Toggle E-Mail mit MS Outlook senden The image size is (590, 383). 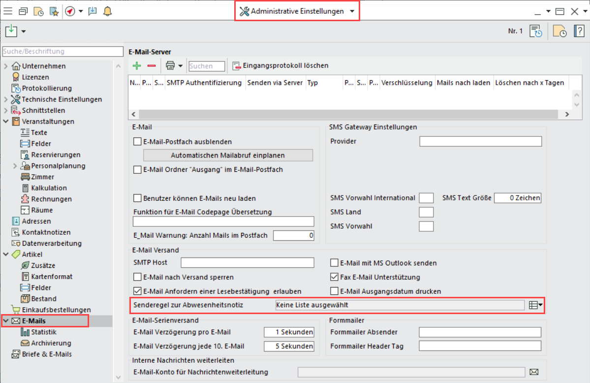point(335,263)
